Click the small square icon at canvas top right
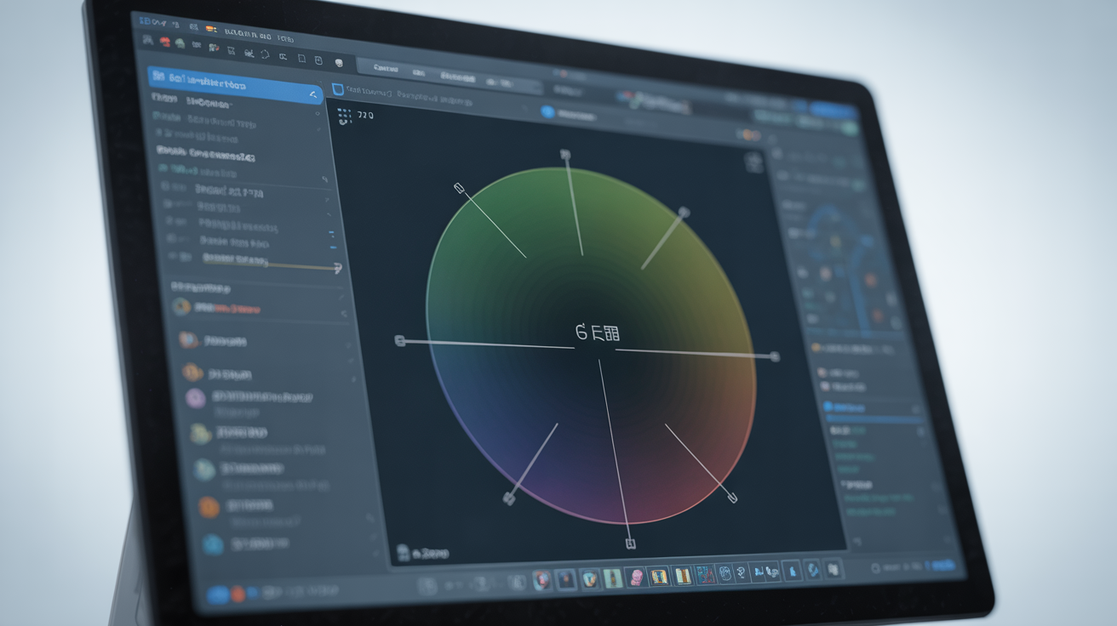 [x=754, y=161]
